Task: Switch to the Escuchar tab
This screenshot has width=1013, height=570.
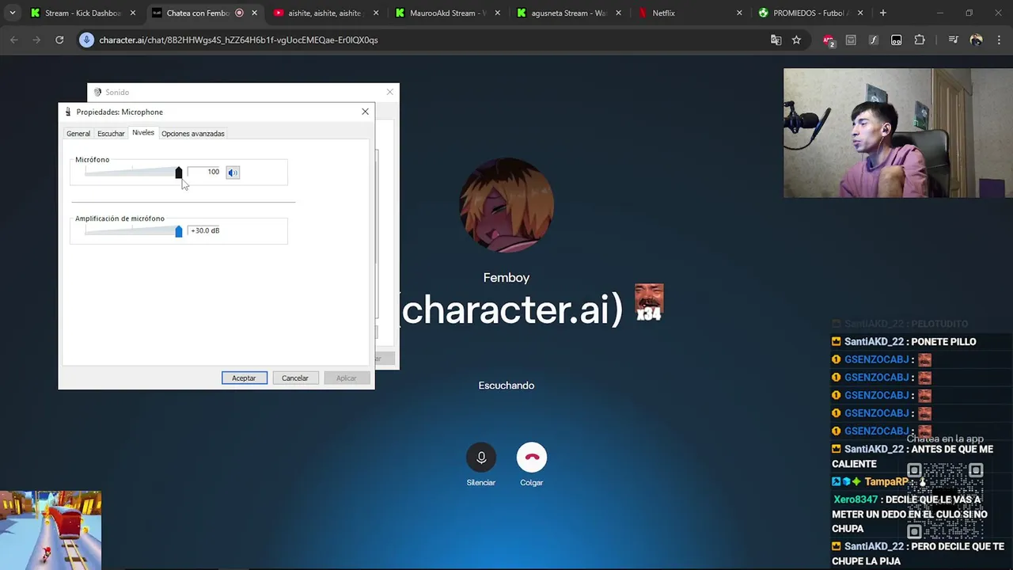Action: 111,134
